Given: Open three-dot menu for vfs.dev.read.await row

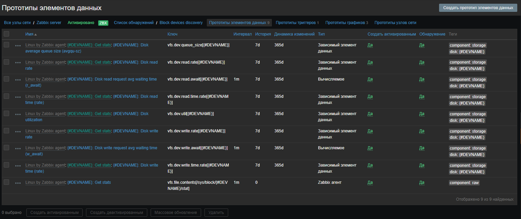Looking at the screenshot, I should click(18, 80).
